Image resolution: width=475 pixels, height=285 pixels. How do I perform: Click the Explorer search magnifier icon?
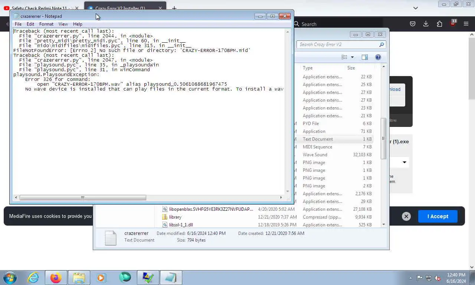381,45
